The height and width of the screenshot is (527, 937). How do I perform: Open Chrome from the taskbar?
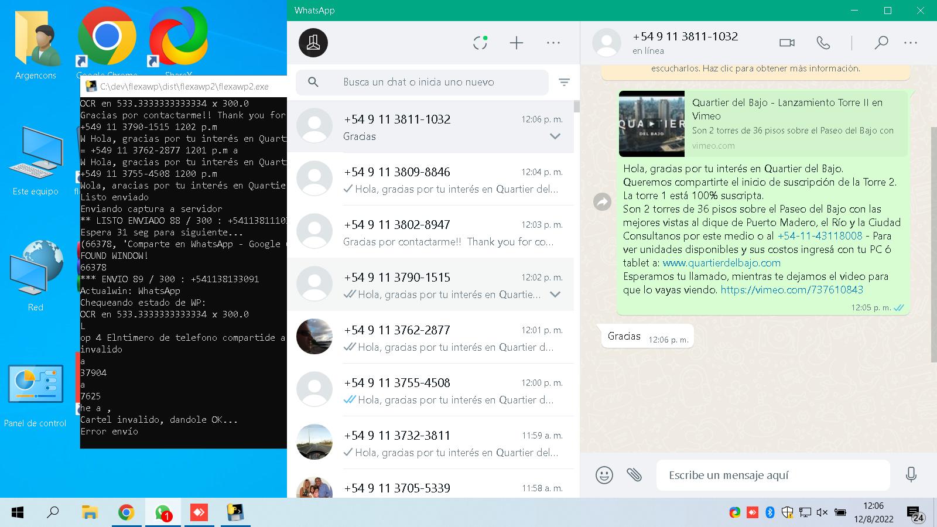126,513
